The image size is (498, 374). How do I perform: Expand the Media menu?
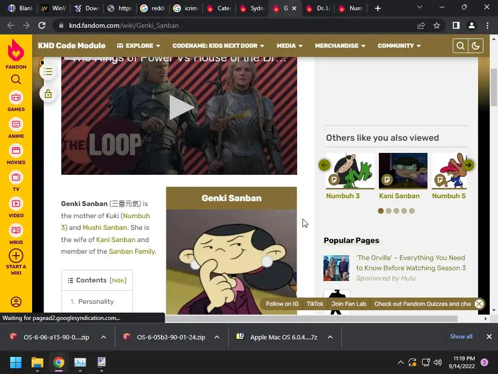click(x=289, y=46)
